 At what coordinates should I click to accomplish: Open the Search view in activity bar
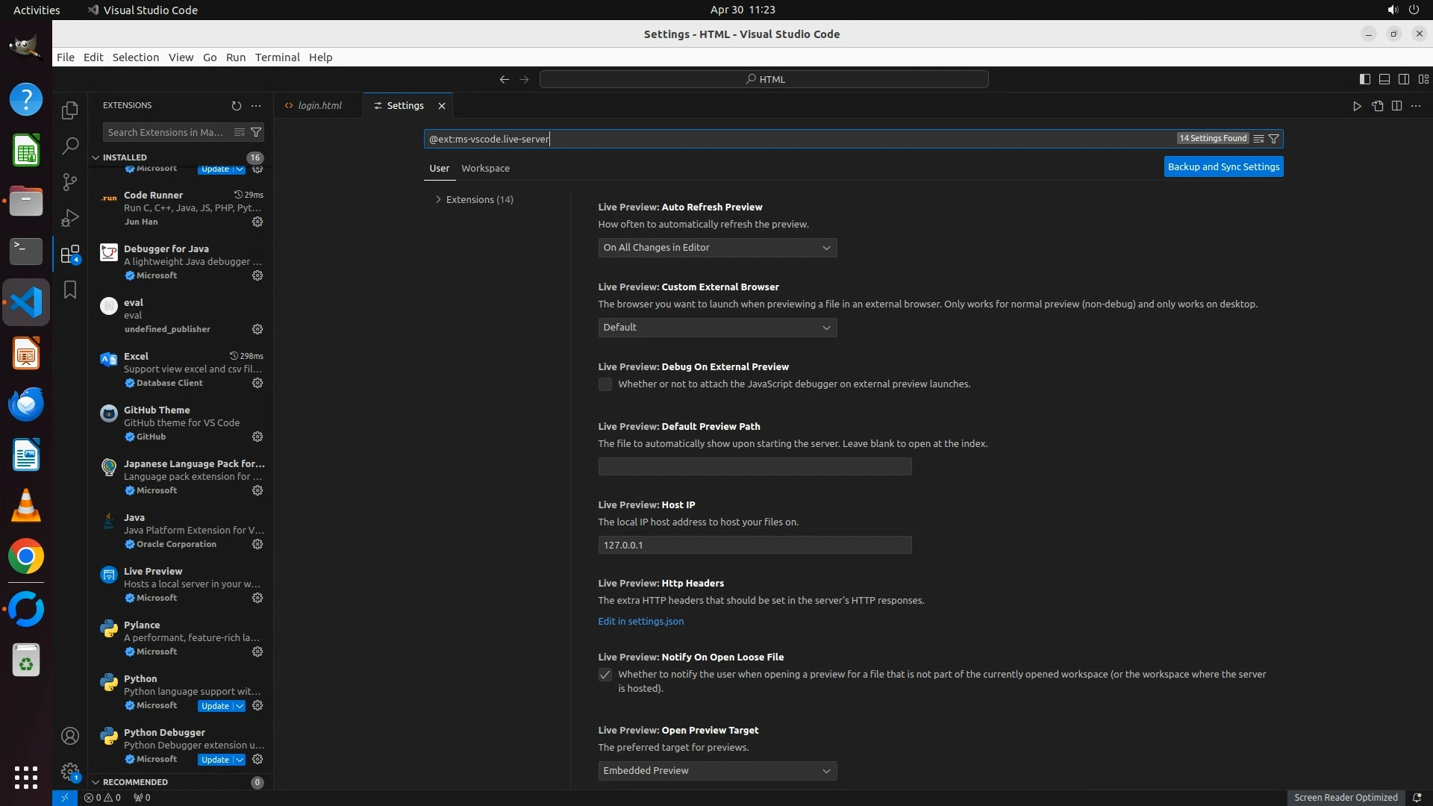(x=69, y=146)
